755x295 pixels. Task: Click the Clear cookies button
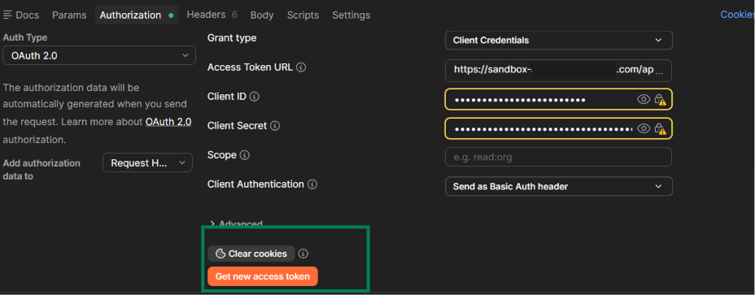coord(251,254)
